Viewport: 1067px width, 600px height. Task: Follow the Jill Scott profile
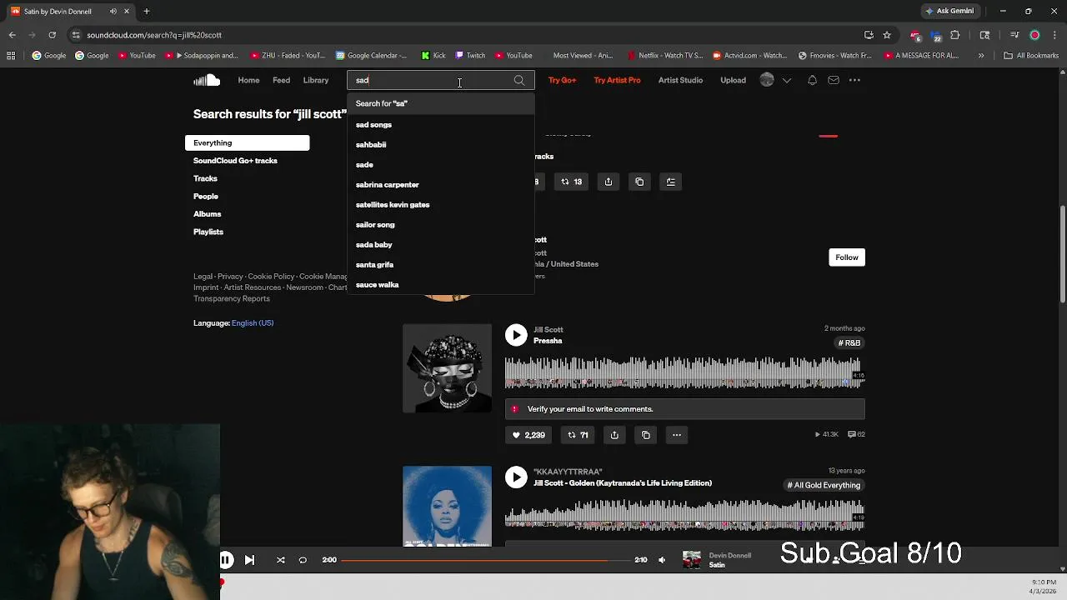[x=847, y=257]
